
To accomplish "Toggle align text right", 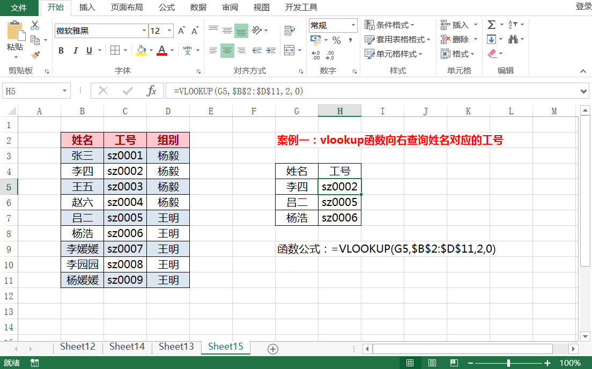I will tap(241, 50).
